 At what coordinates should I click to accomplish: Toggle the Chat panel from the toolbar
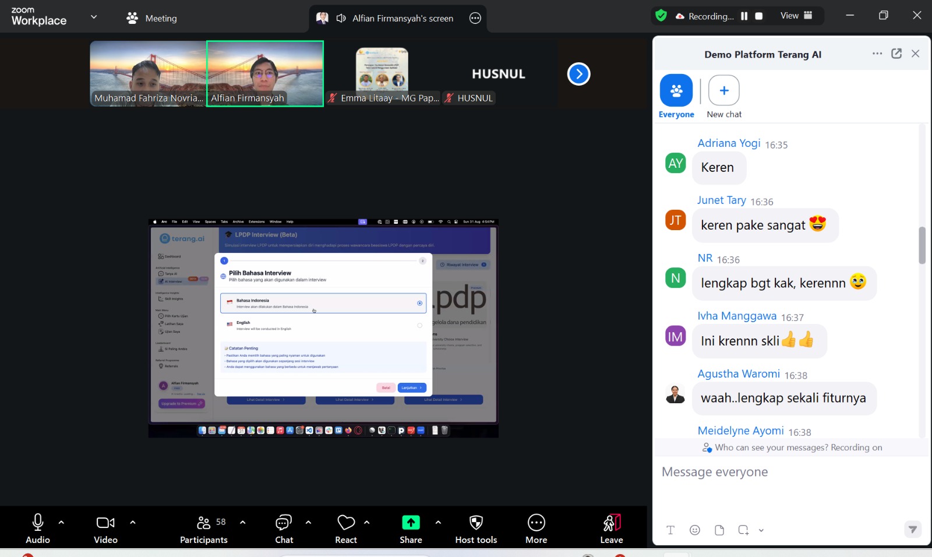tap(284, 528)
